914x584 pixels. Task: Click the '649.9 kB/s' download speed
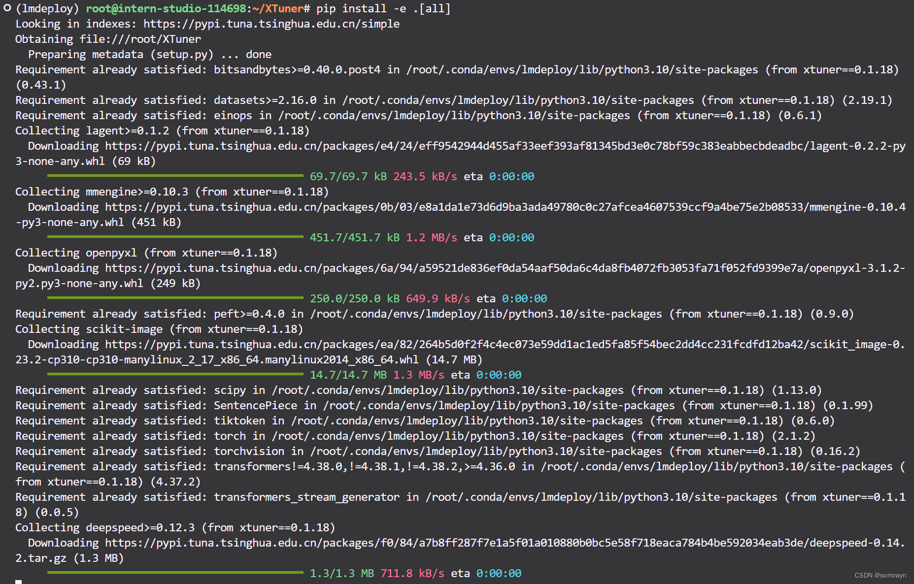(x=438, y=299)
